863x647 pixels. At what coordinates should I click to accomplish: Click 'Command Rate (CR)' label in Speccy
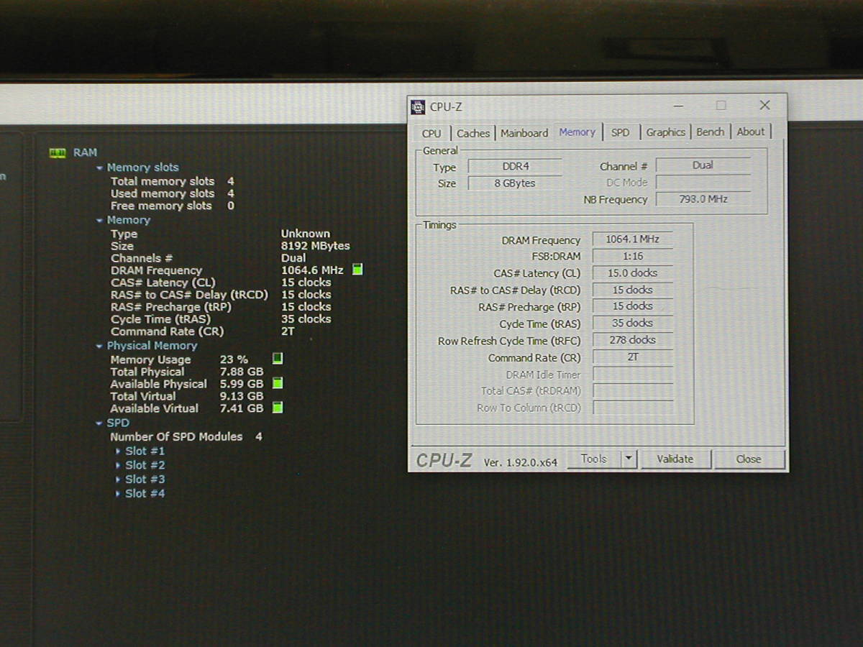click(167, 331)
